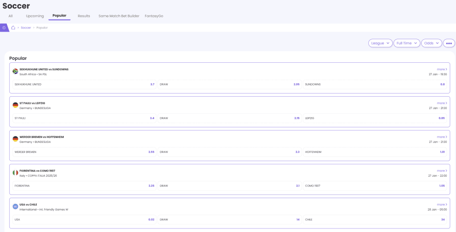This screenshot has height=232, width=456.
Task: Open the Odds format dropdown
Action: point(432,43)
